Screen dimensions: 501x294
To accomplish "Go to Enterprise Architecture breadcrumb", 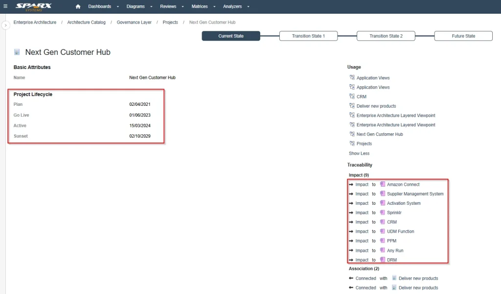I will [x=35, y=23].
